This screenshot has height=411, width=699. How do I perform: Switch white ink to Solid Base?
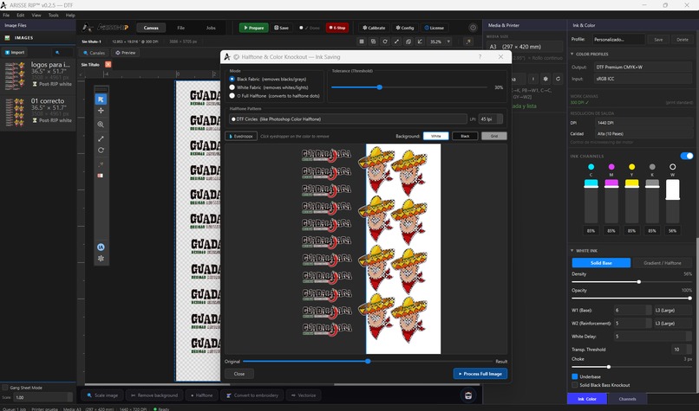click(x=601, y=263)
